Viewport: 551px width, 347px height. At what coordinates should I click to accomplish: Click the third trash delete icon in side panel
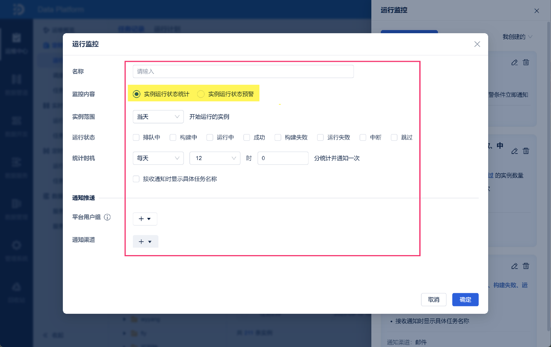[x=526, y=266]
